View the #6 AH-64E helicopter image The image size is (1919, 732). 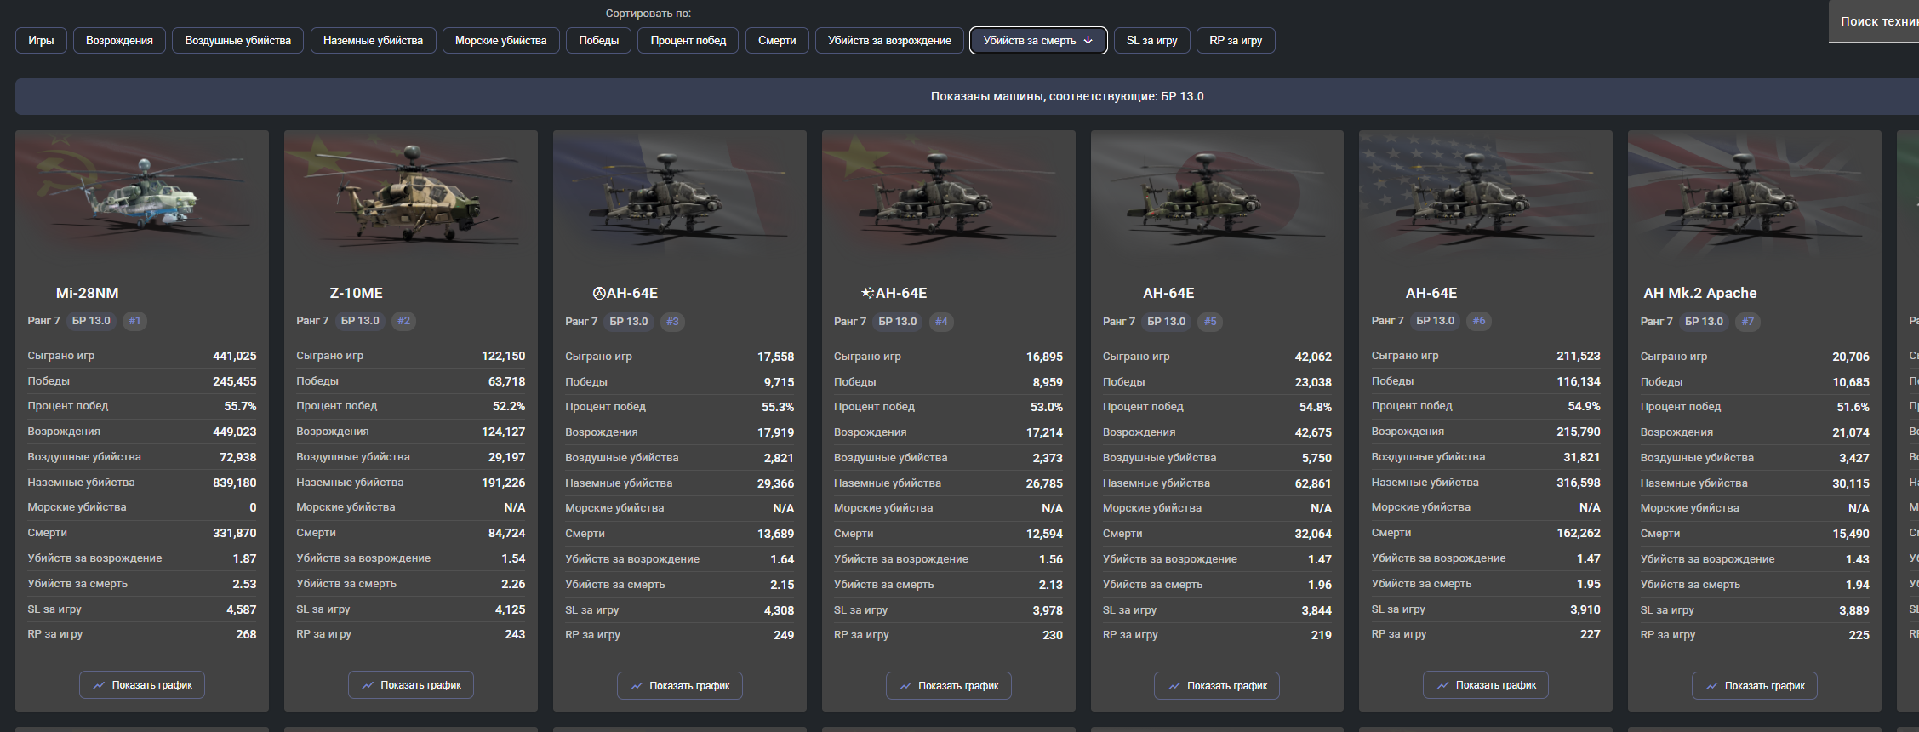[1486, 197]
